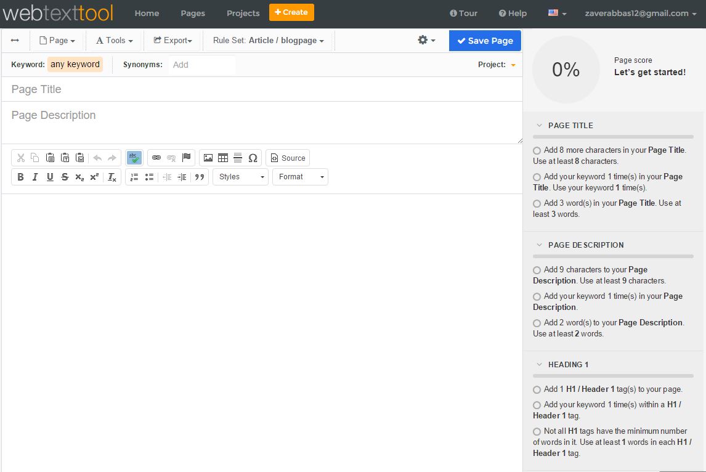Open the Export dropdown
Image resolution: width=706 pixels, height=472 pixels.
coord(172,40)
